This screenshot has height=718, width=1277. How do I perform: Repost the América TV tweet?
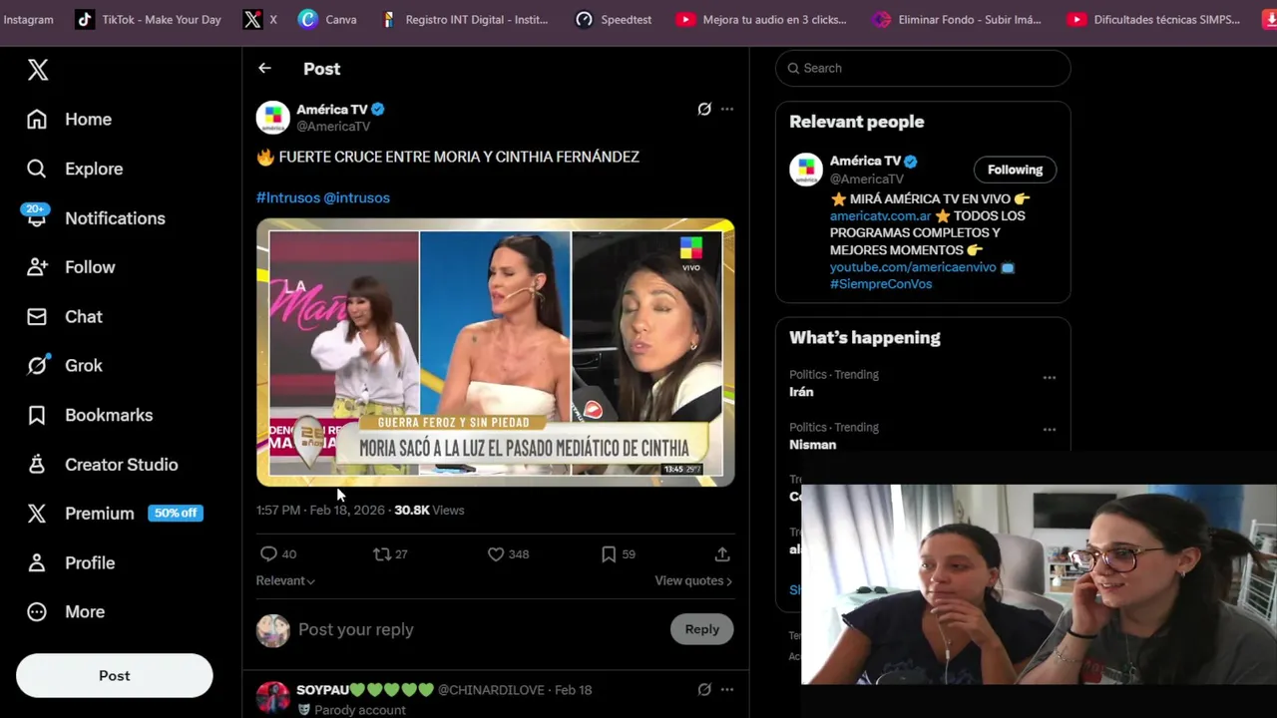[381, 553]
